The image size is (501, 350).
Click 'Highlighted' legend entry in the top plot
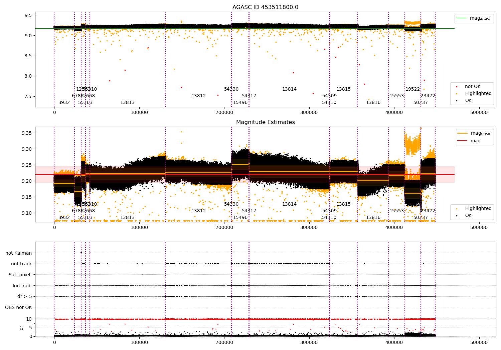[x=474, y=94]
